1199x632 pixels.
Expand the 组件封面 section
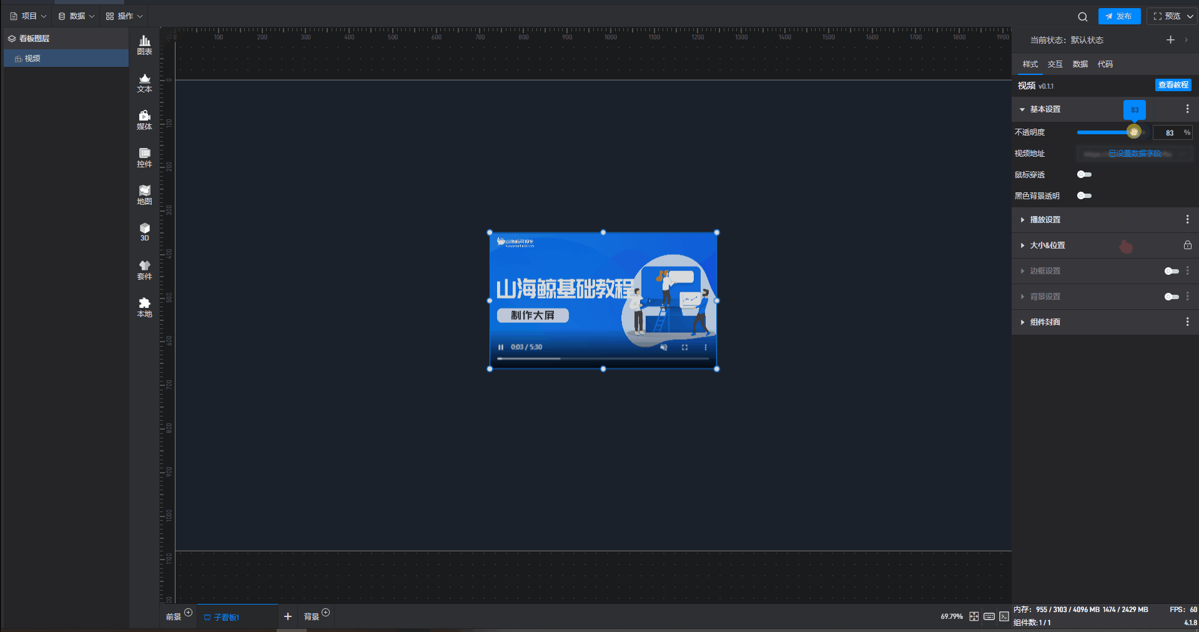click(1022, 322)
